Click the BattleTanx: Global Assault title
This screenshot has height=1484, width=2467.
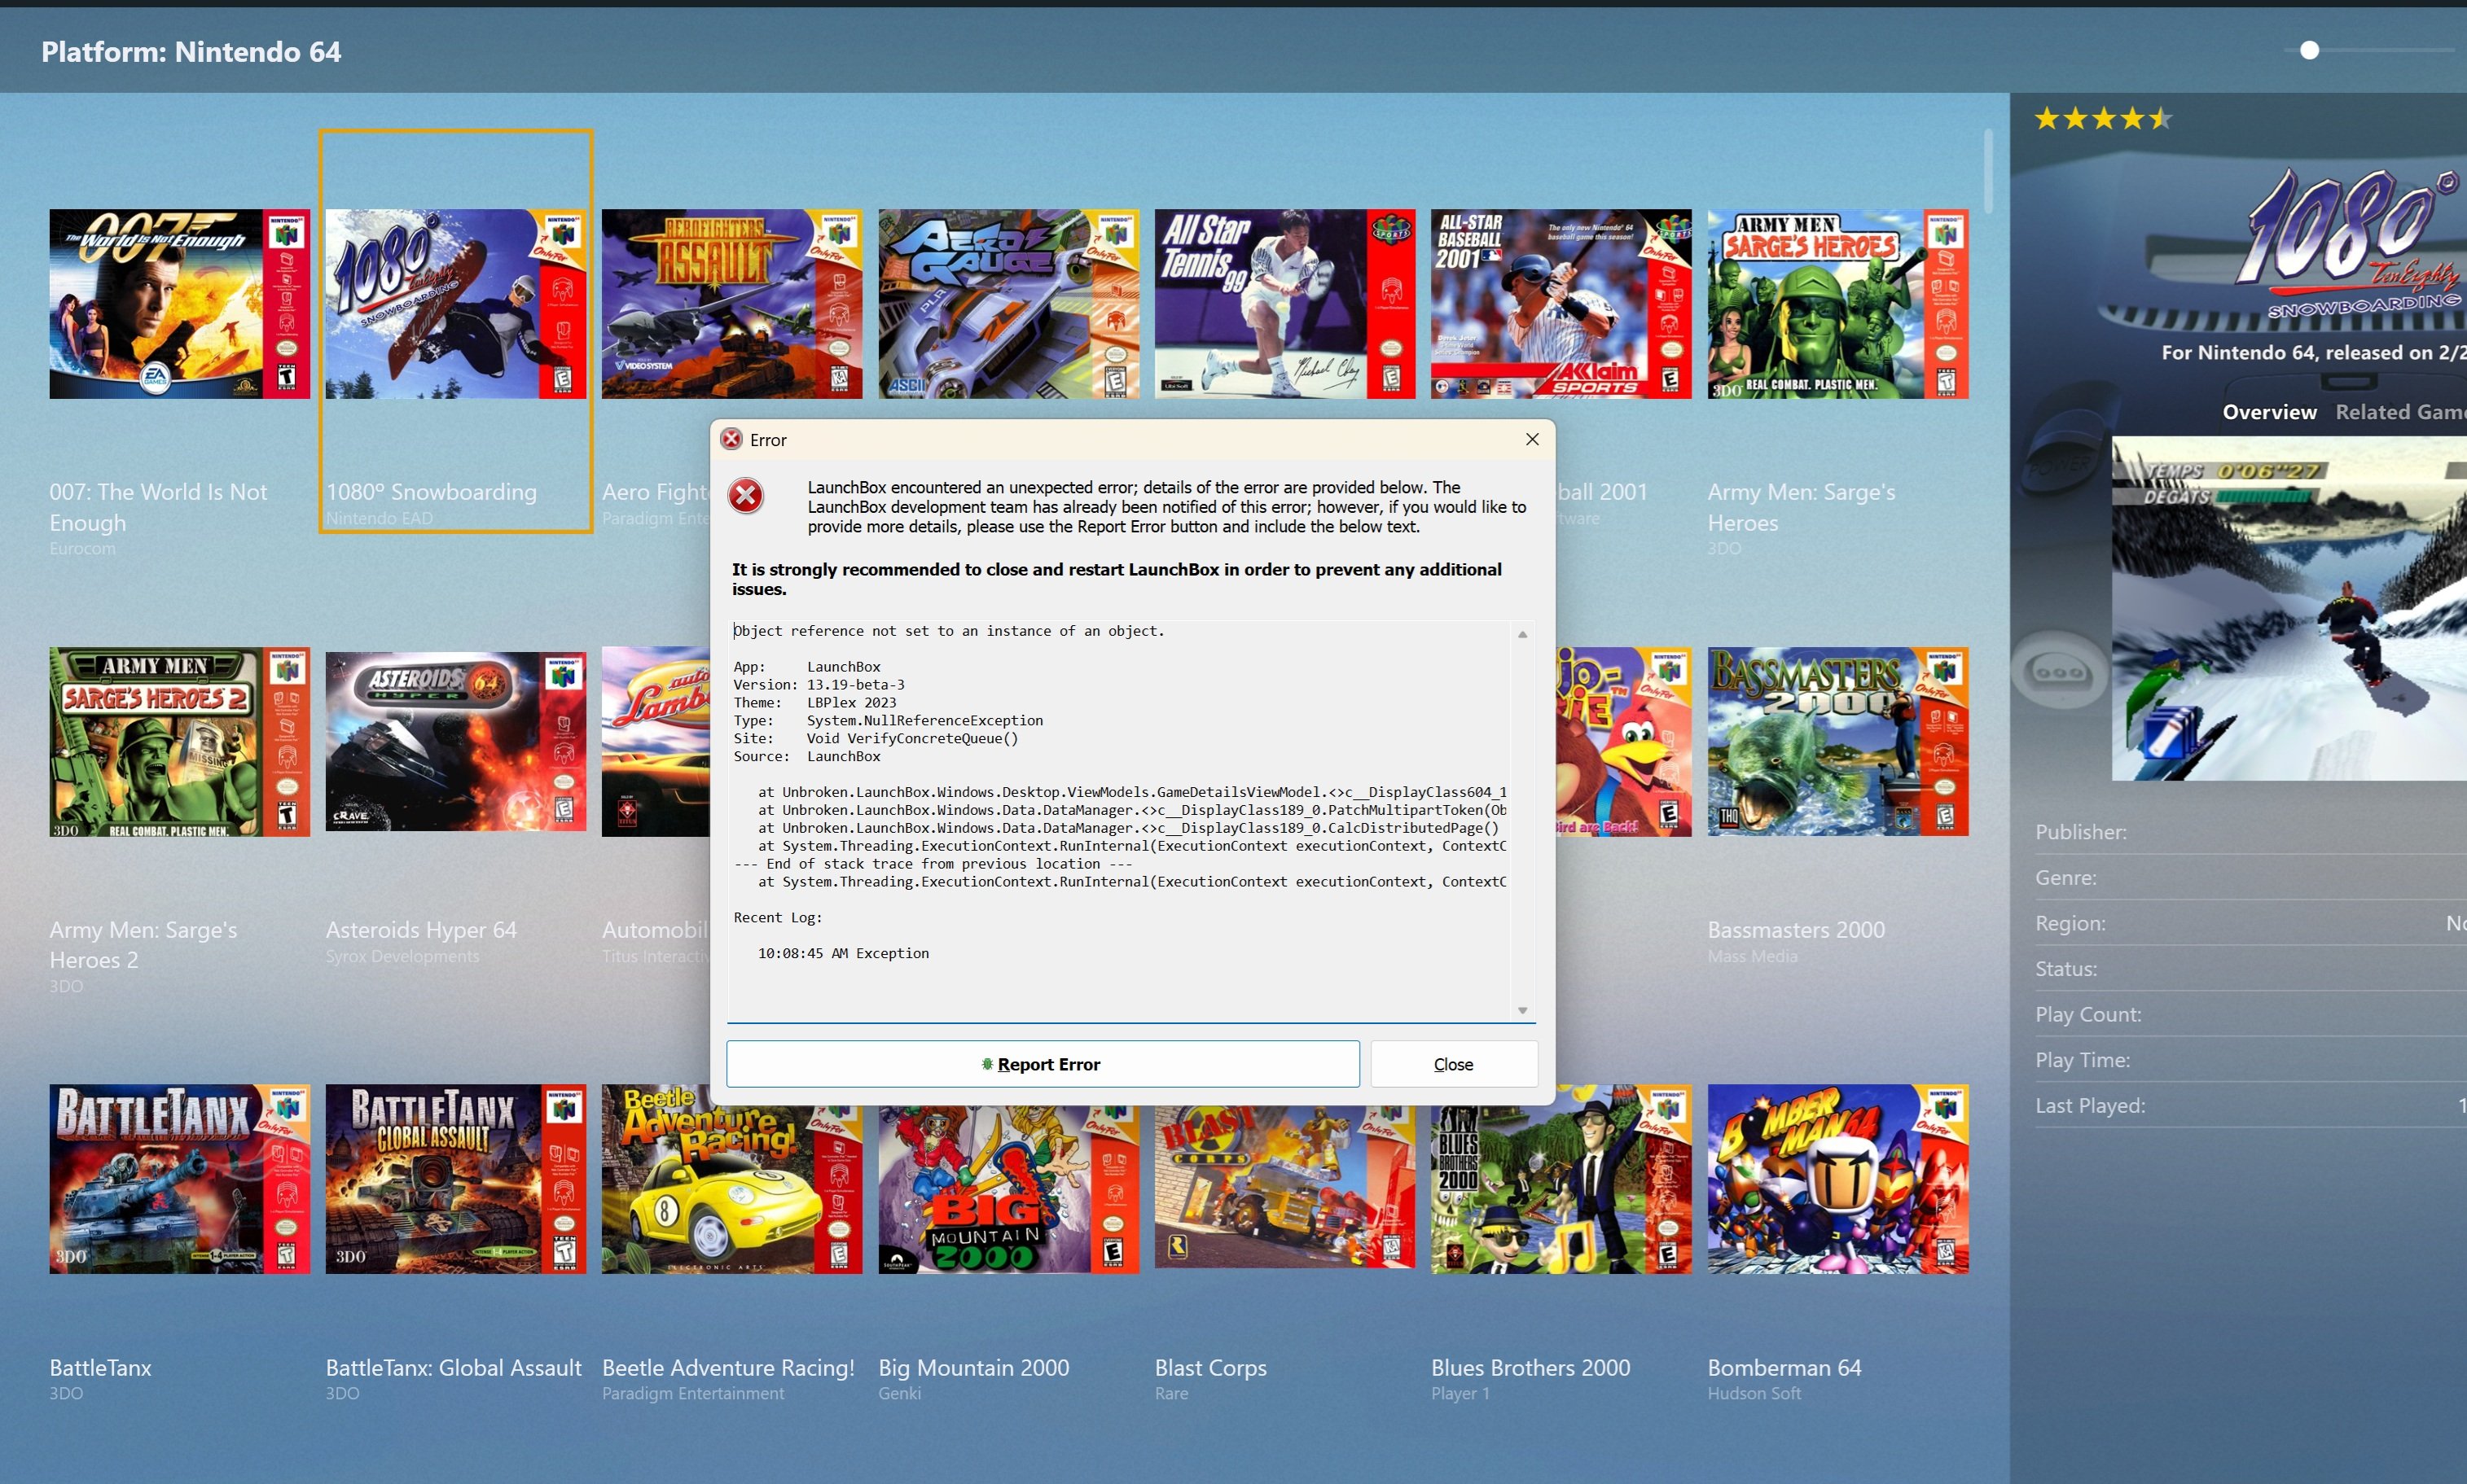pos(453,1367)
